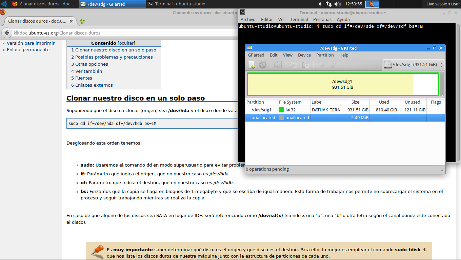Switch to Terminal via the taskbar button

[x=180, y=4]
